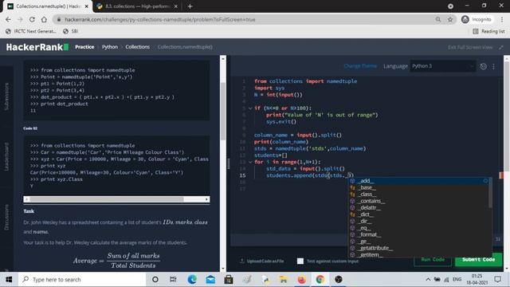Open the Chrome three-dot menu

(503, 19)
